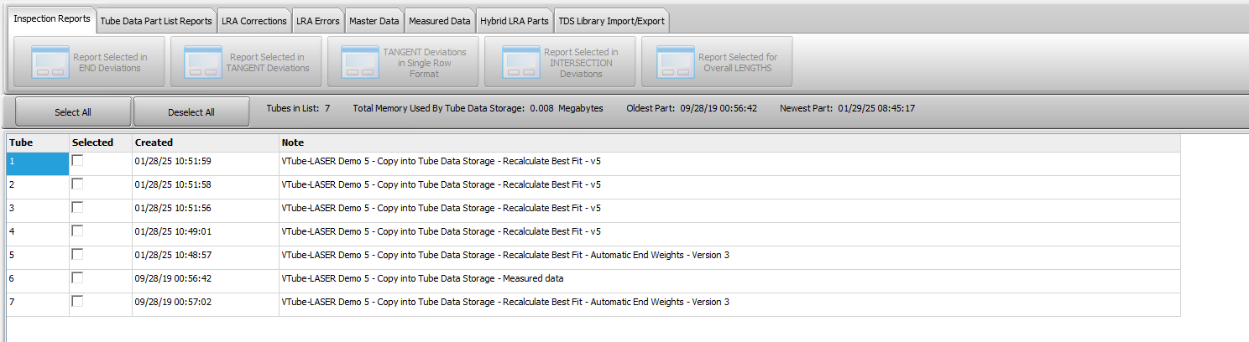Image resolution: width=1249 pixels, height=342 pixels.
Task: Enable the Selected checkbox for tube 6
Action: tap(78, 277)
